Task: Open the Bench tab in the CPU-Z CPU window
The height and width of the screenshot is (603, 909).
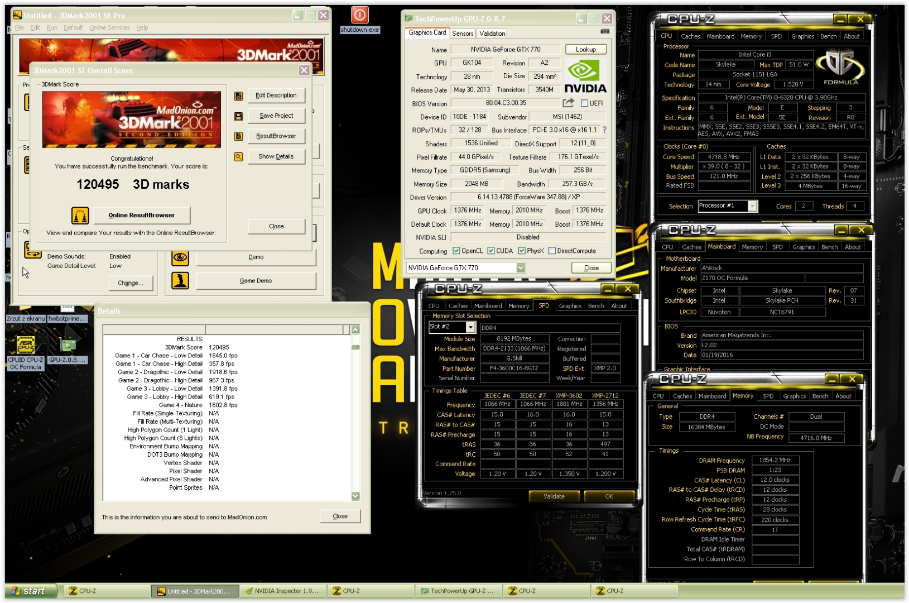Action: point(828,36)
